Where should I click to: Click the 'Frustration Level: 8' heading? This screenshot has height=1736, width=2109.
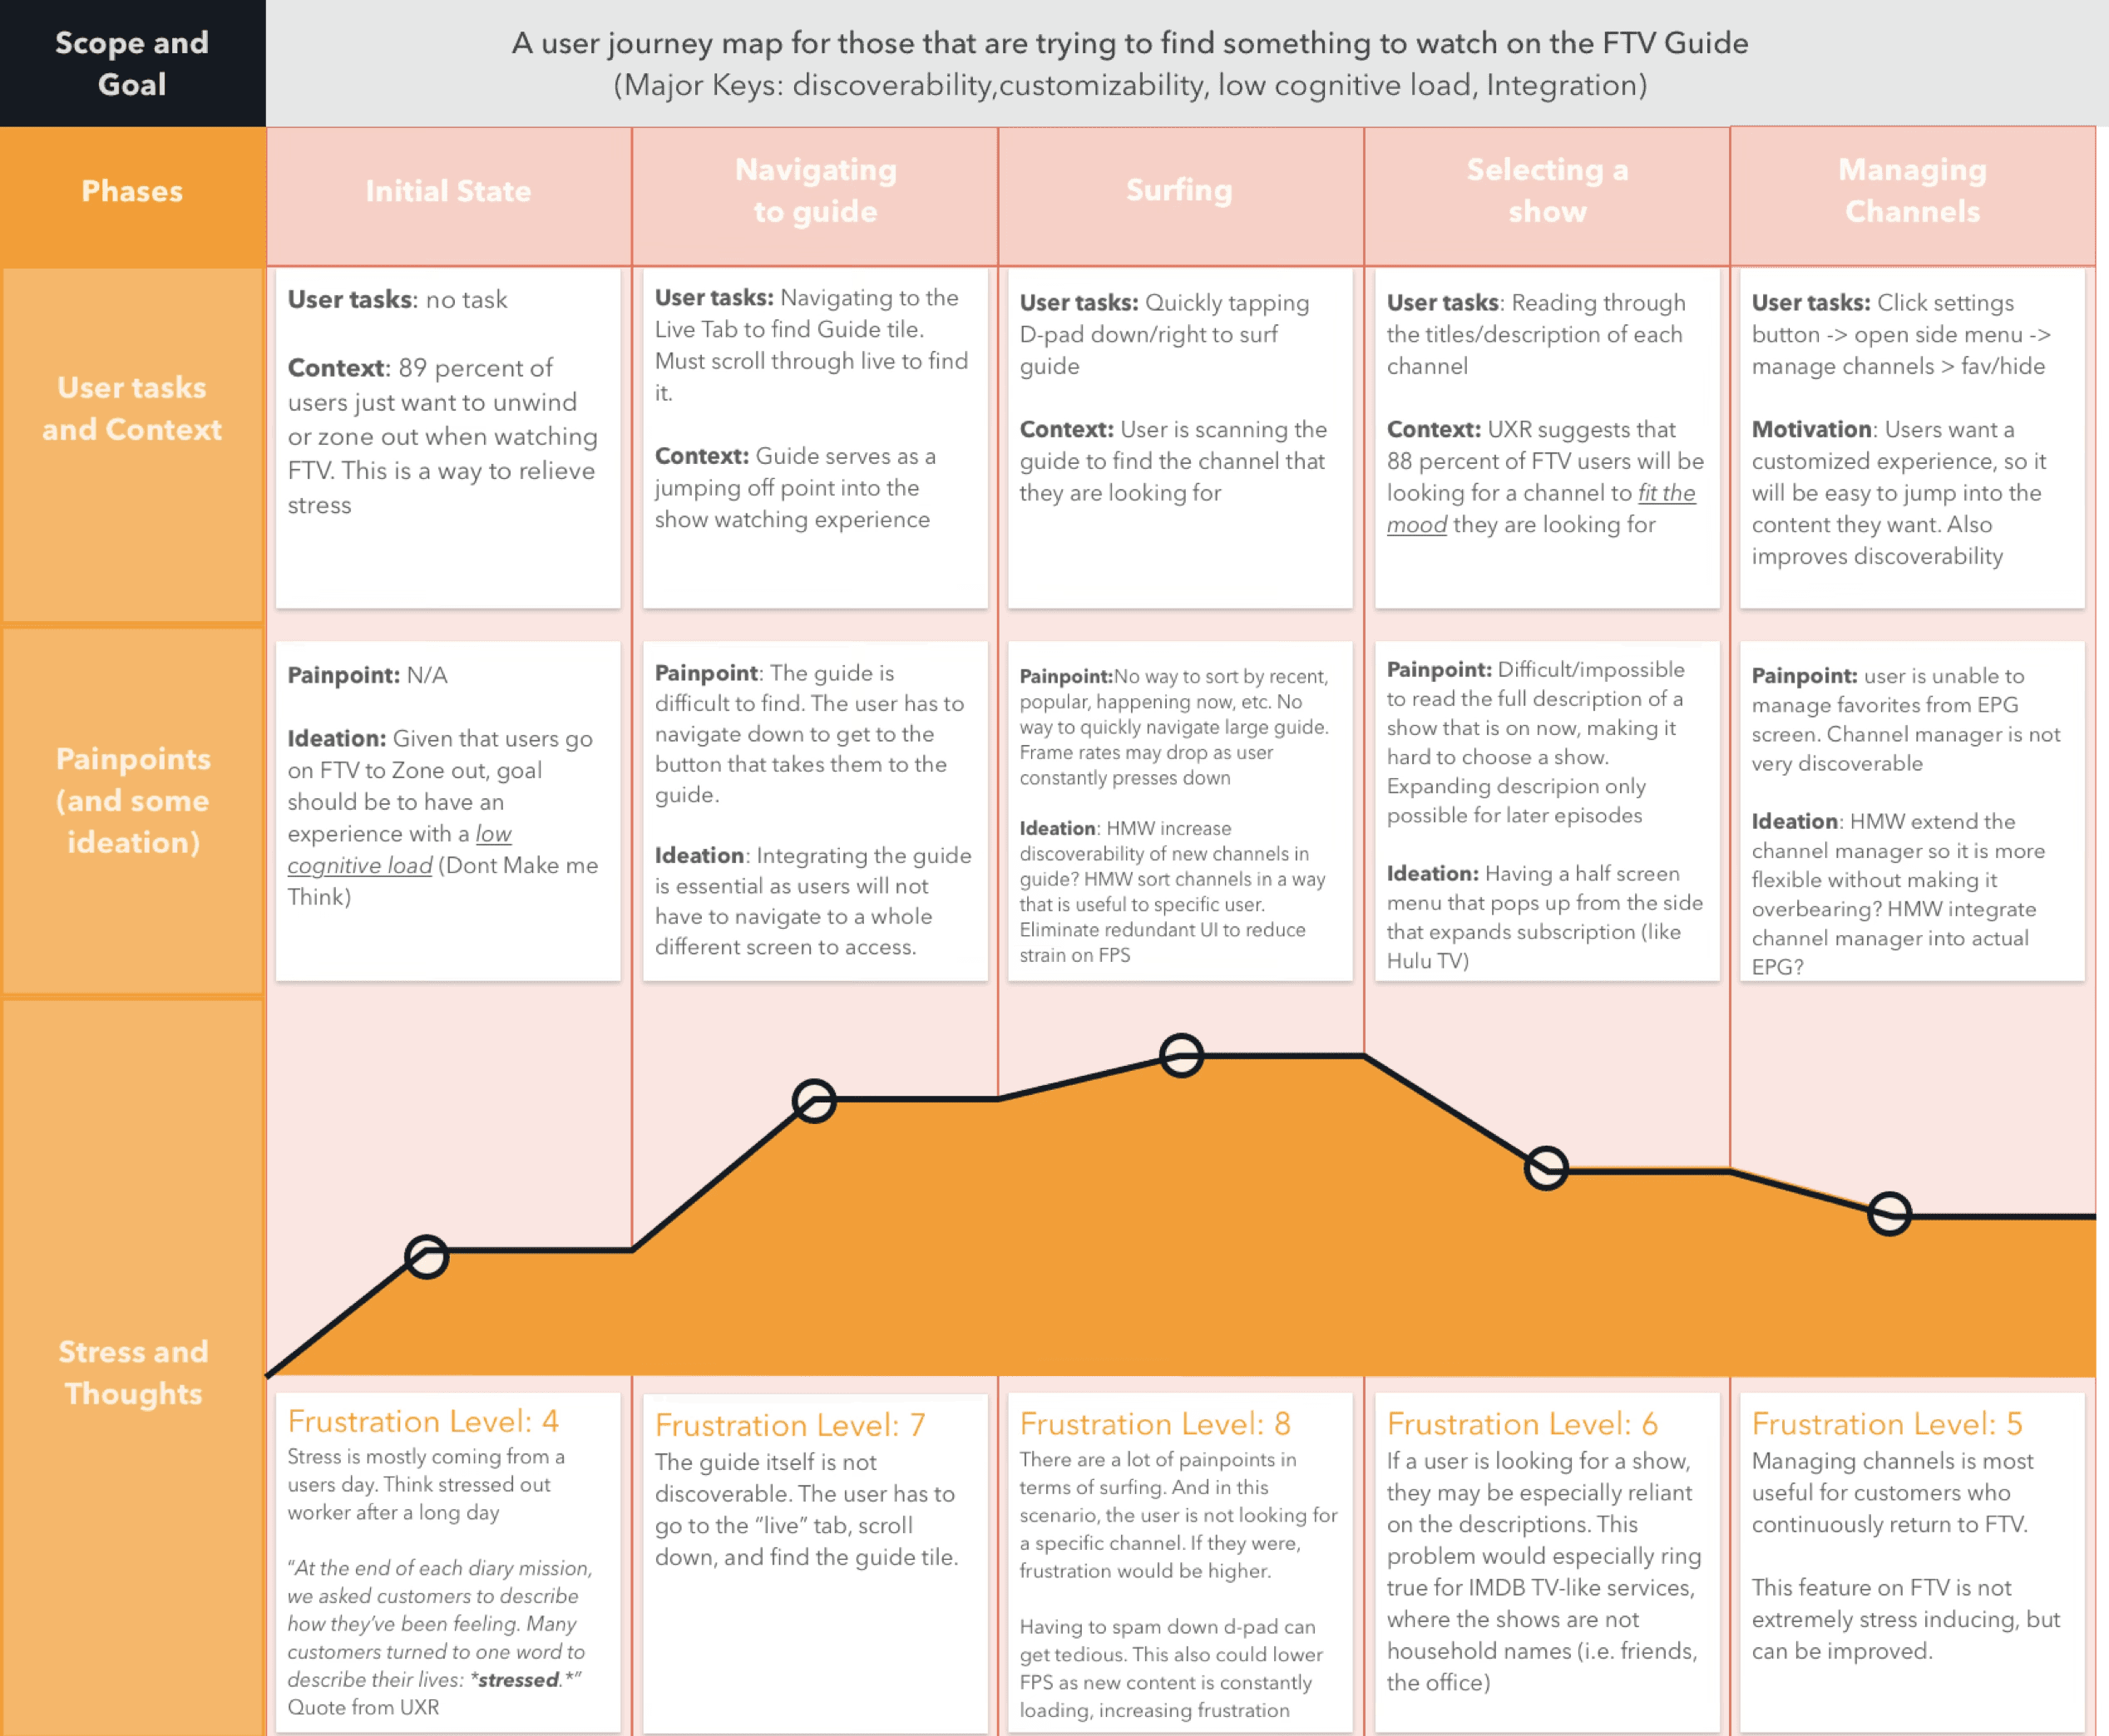(x=1155, y=1423)
